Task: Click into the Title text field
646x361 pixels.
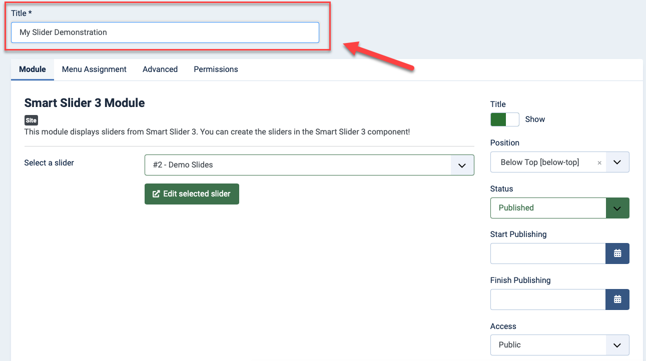Action: coord(165,32)
